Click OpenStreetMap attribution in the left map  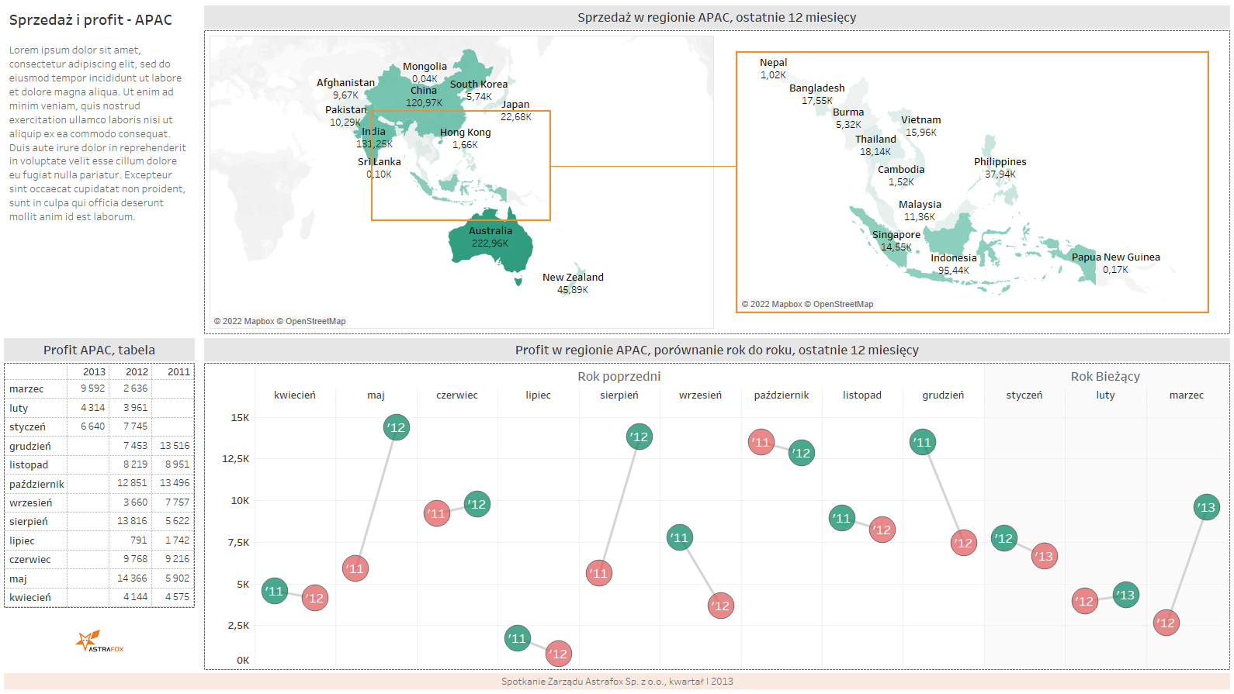point(315,321)
